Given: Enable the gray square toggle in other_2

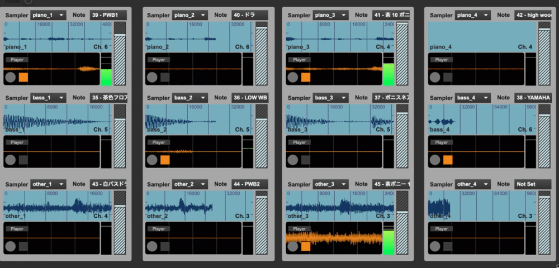Looking at the screenshot, I should click(x=164, y=246).
